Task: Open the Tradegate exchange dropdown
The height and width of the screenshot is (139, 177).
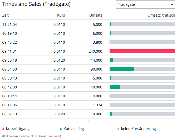Action: [145, 4]
